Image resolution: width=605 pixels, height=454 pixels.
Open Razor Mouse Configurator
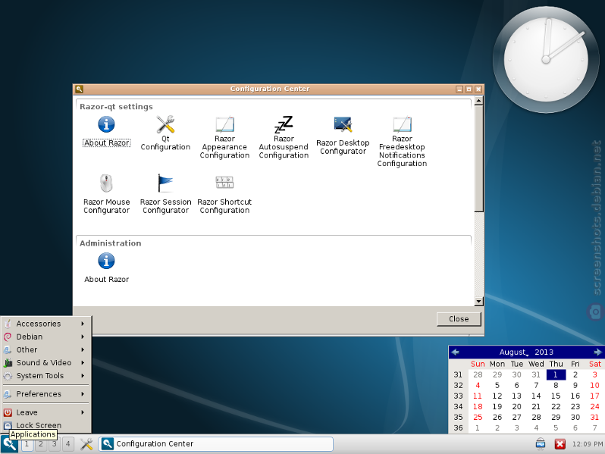(106, 194)
